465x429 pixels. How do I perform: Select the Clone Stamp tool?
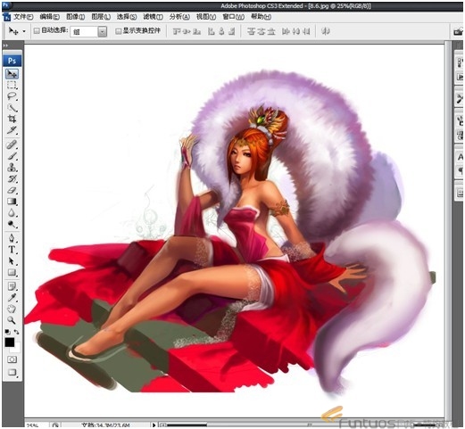coord(12,168)
